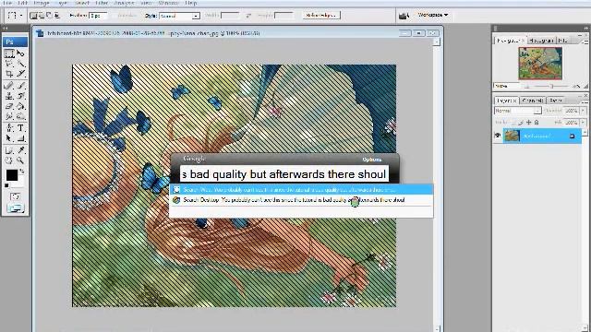Click the Refine Edge button
The width and height of the screenshot is (591, 332).
(x=321, y=15)
